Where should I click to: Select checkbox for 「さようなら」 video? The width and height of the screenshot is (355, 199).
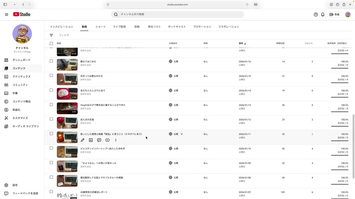tap(51, 163)
